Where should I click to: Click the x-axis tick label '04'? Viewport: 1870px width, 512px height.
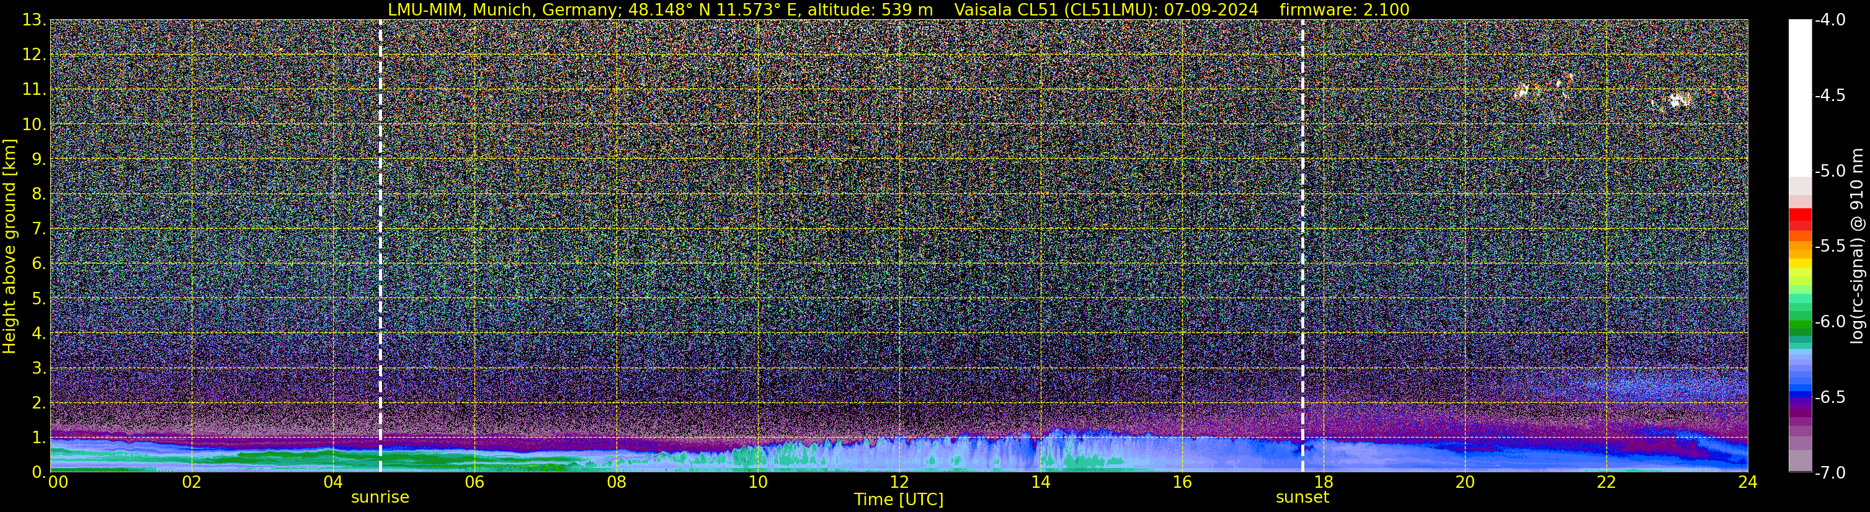tap(332, 482)
